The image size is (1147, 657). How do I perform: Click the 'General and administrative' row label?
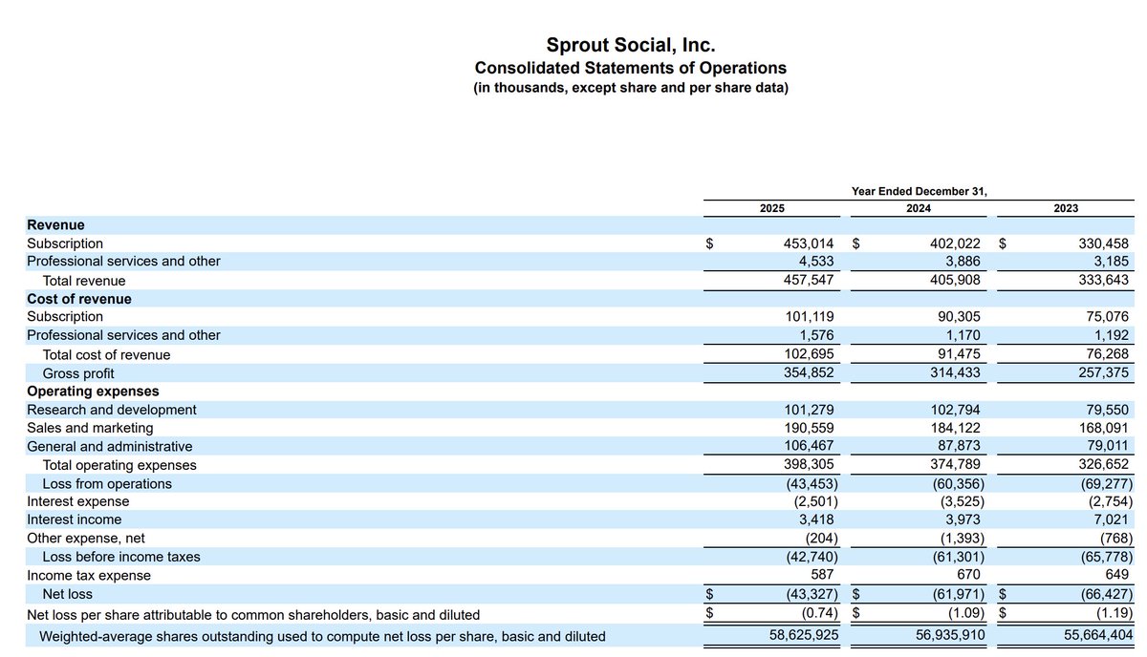coord(109,446)
